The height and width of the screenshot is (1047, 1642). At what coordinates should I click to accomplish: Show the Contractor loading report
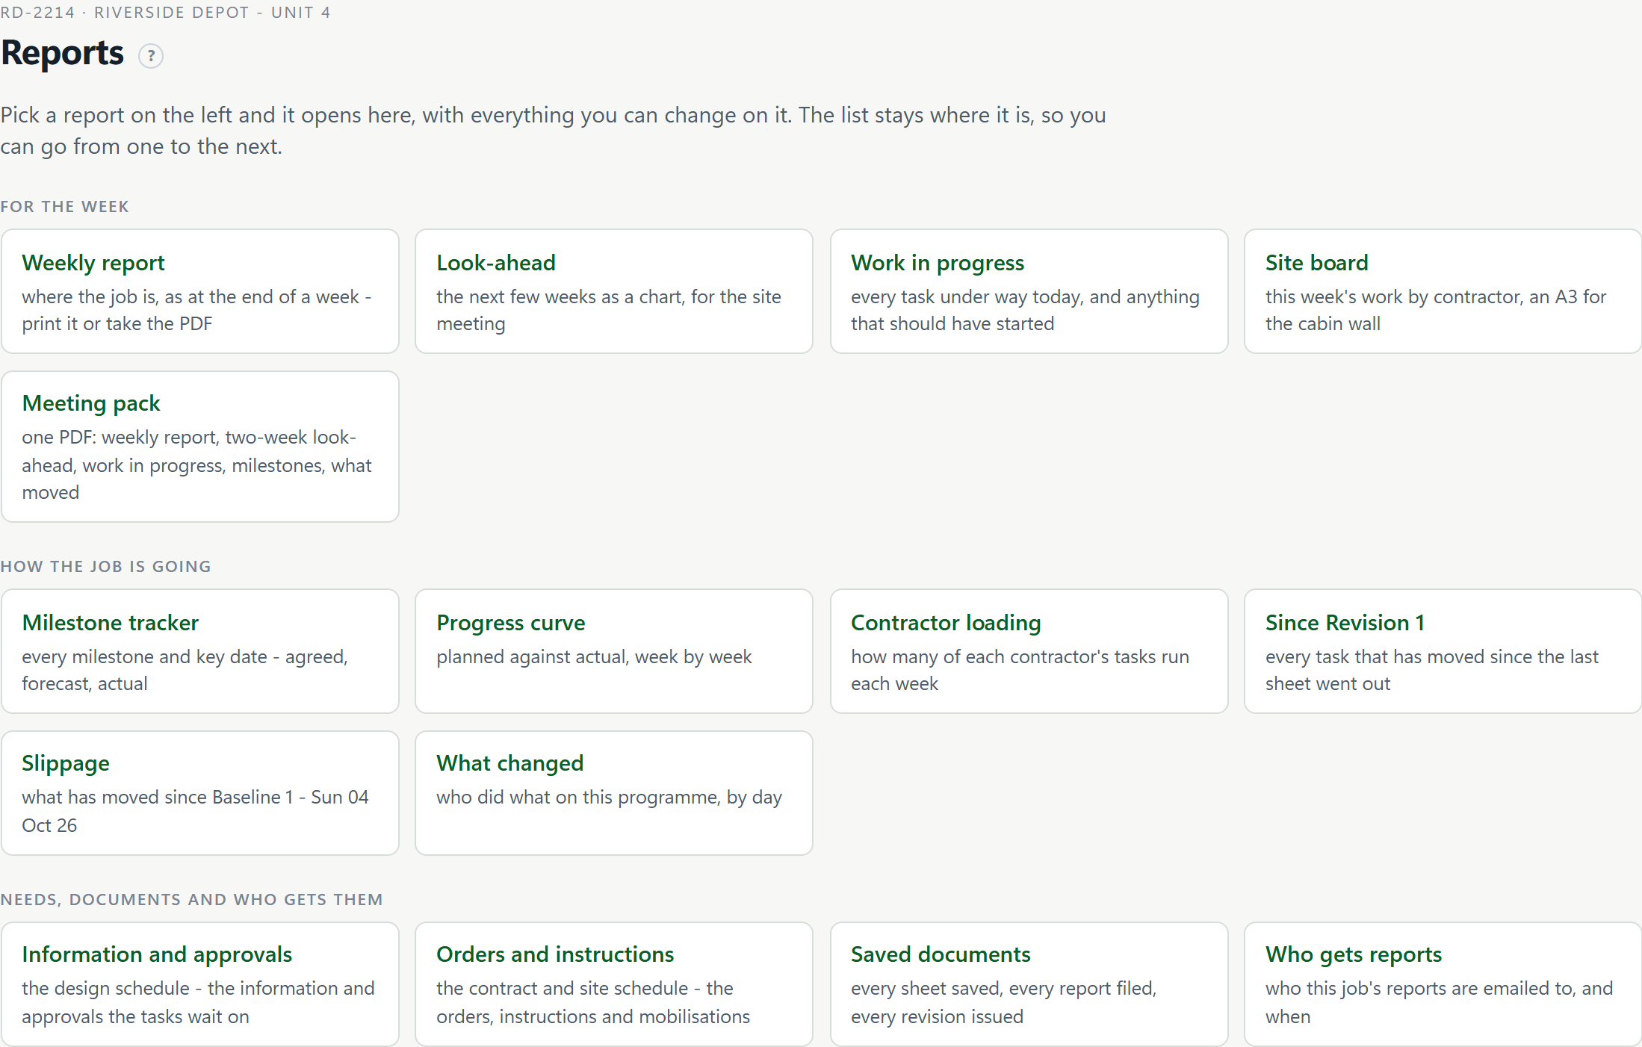[1029, 651]
